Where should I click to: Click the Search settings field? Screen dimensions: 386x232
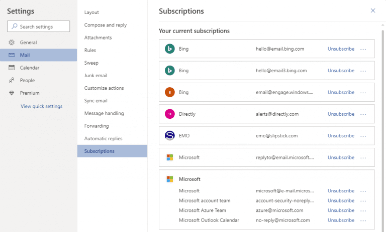coord(39,27)
